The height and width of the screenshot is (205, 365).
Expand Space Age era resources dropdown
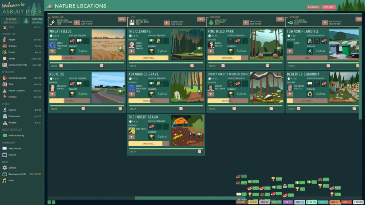click(x=76, y=23)
